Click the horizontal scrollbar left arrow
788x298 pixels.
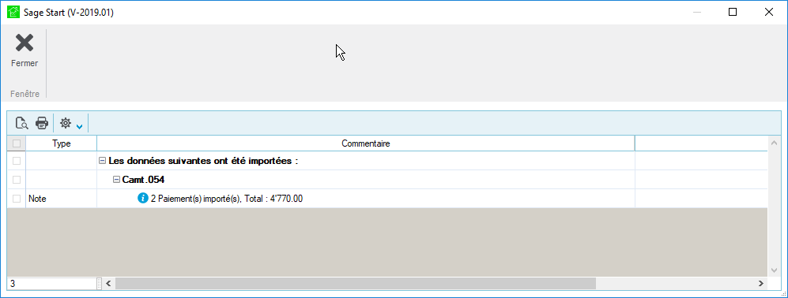pyautogui.click(x=108, y=284)
